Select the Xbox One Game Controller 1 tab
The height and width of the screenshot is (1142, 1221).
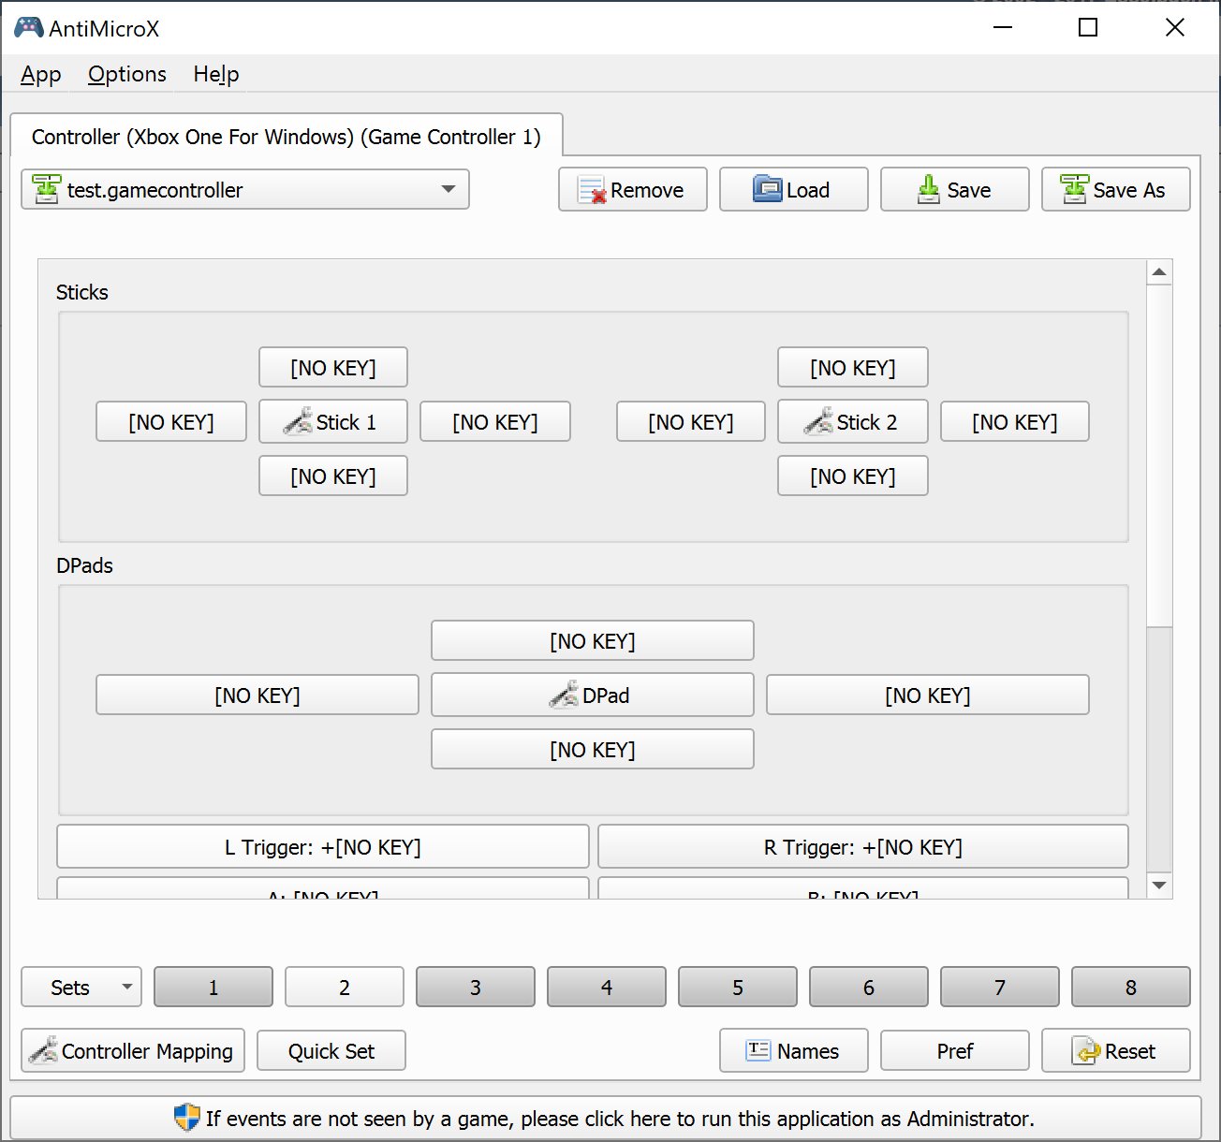286,137
